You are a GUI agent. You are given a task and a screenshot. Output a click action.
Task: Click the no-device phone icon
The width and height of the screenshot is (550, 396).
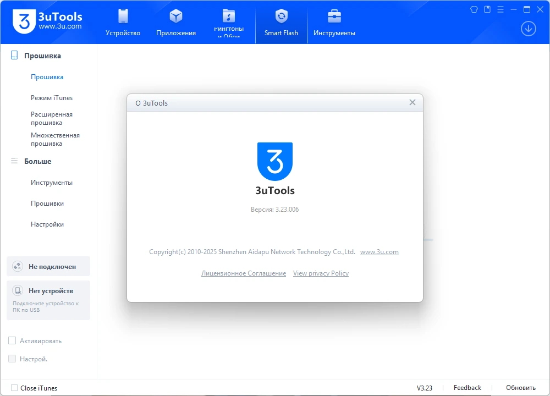coord(18,290)
